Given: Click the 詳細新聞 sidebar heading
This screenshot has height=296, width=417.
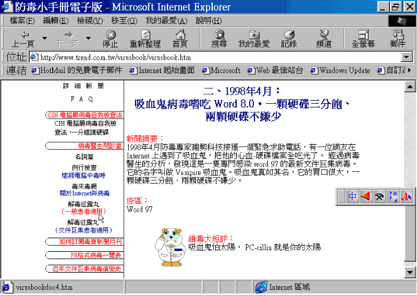Looking at the screenshot, I should (x=83, y=86).
